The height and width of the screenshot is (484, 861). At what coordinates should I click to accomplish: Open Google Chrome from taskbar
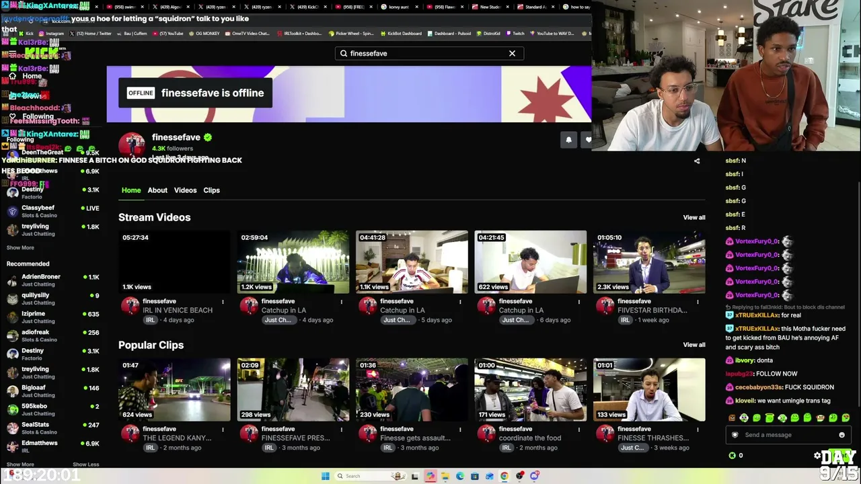coord(504,476)
